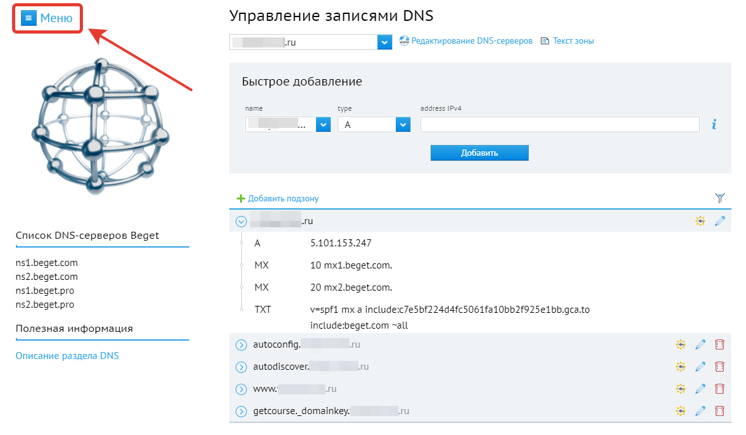Click the hamburger icon next to Меню

tap(28, 18)
